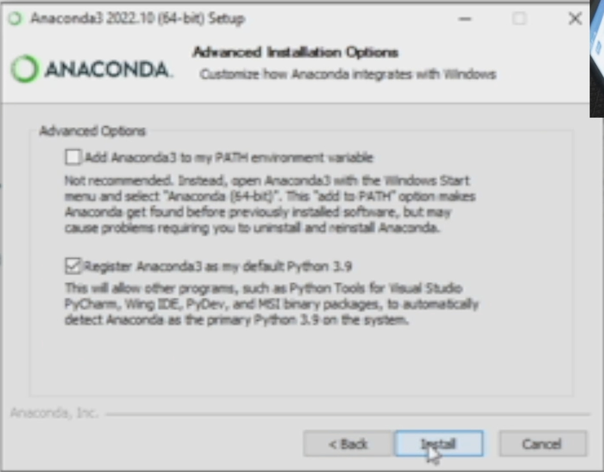Click the 'Advanced Installation Options' heading

(295, 53)
